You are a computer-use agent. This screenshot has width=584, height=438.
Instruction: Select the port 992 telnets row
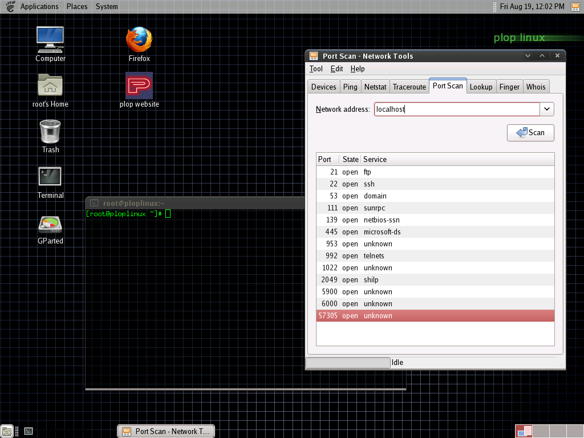435,255
